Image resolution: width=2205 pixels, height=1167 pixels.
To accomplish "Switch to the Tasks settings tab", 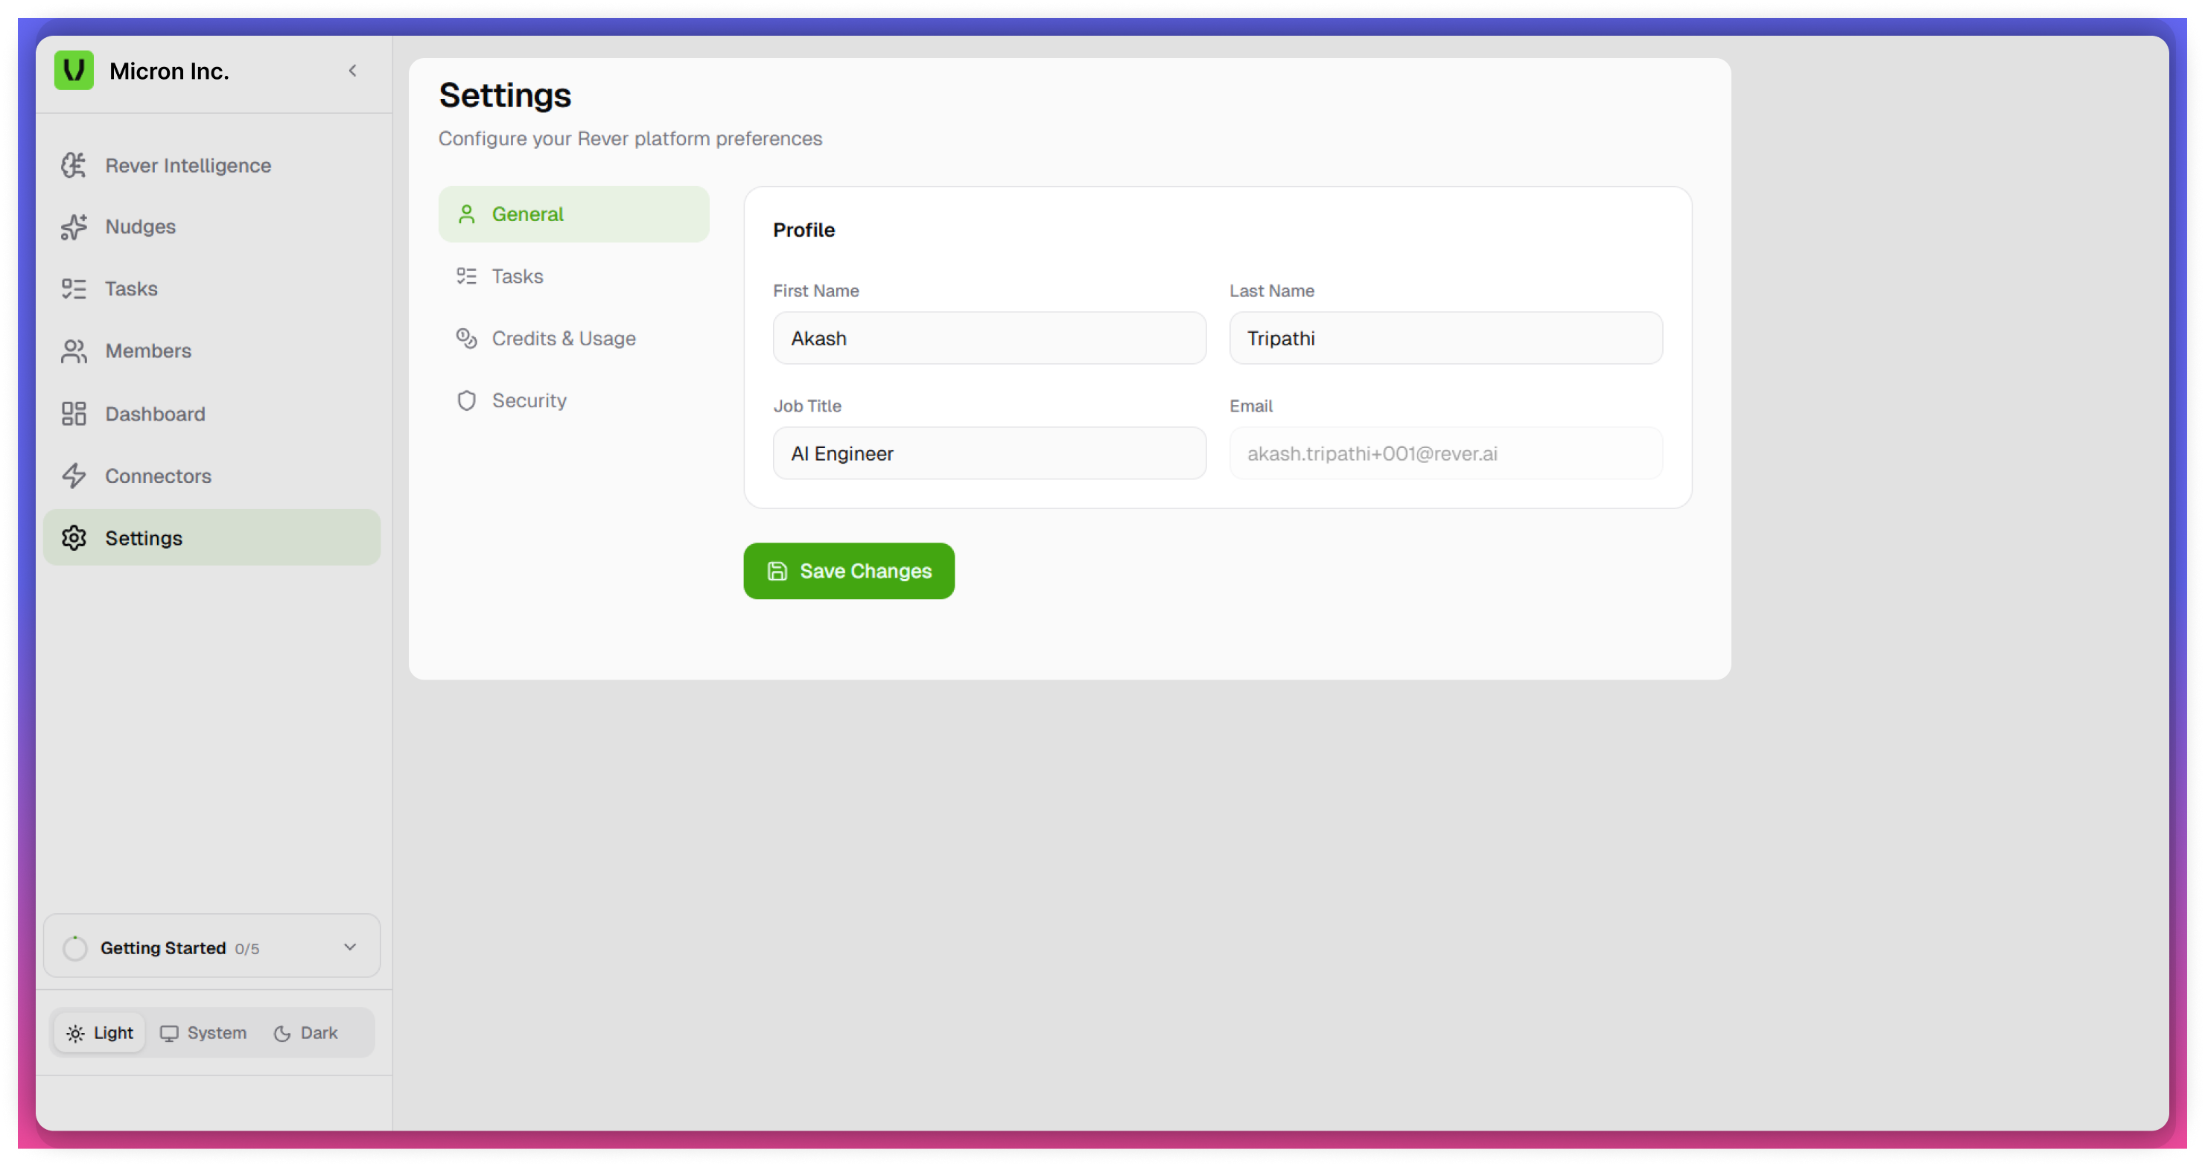I will tap(517, 276).
